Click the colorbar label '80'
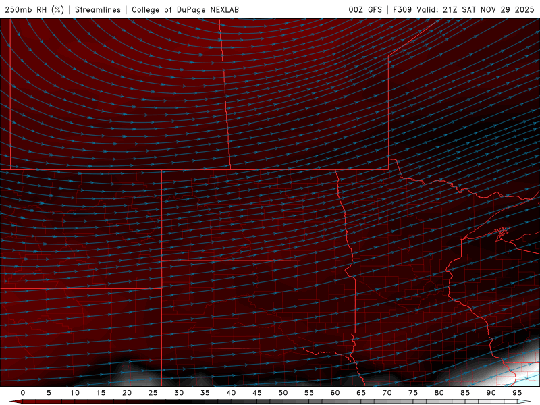The image size is (540, 405). click(439, 393)
